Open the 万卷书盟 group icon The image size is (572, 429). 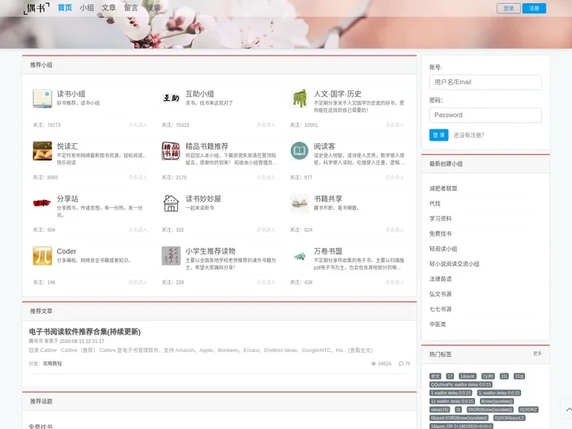(300, 256)
